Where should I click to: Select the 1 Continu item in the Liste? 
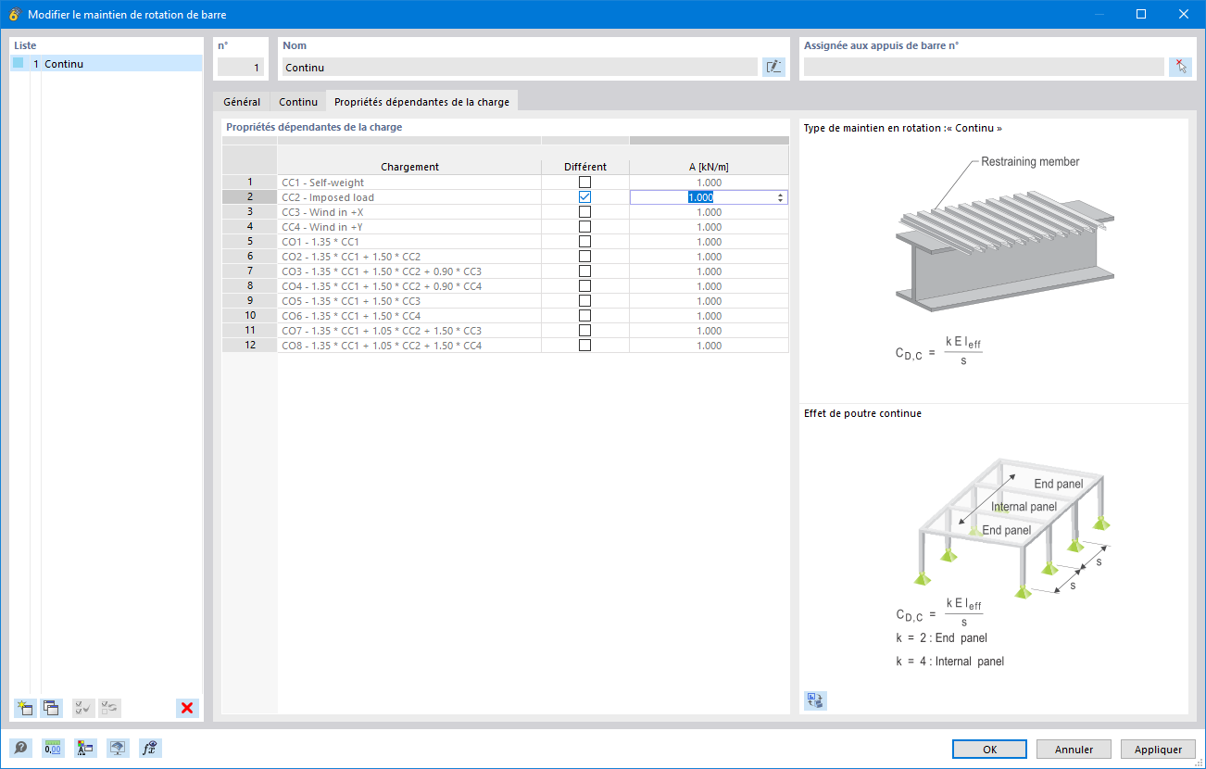click(107, 64)
